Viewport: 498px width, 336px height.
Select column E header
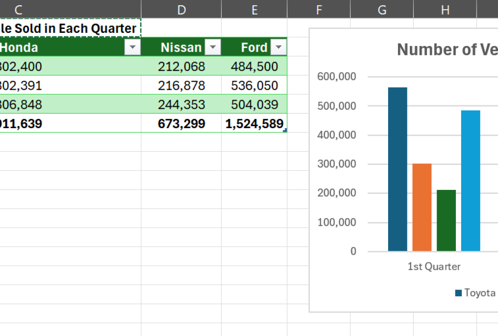[x=254, y=9]
